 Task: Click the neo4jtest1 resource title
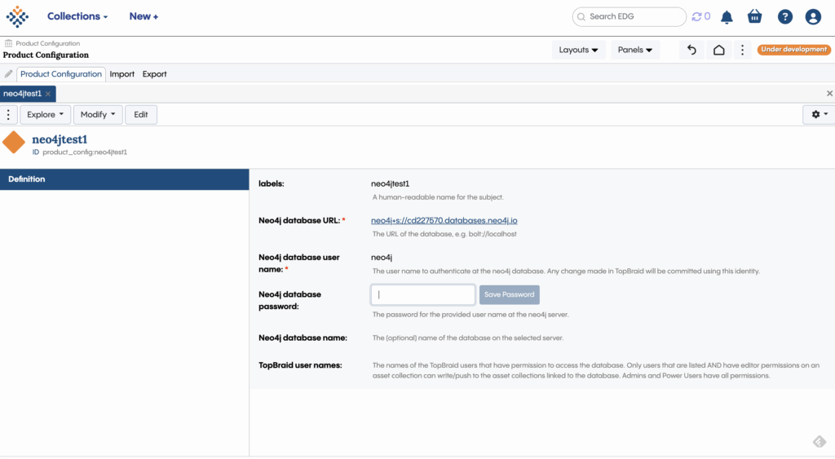(60, 139)
